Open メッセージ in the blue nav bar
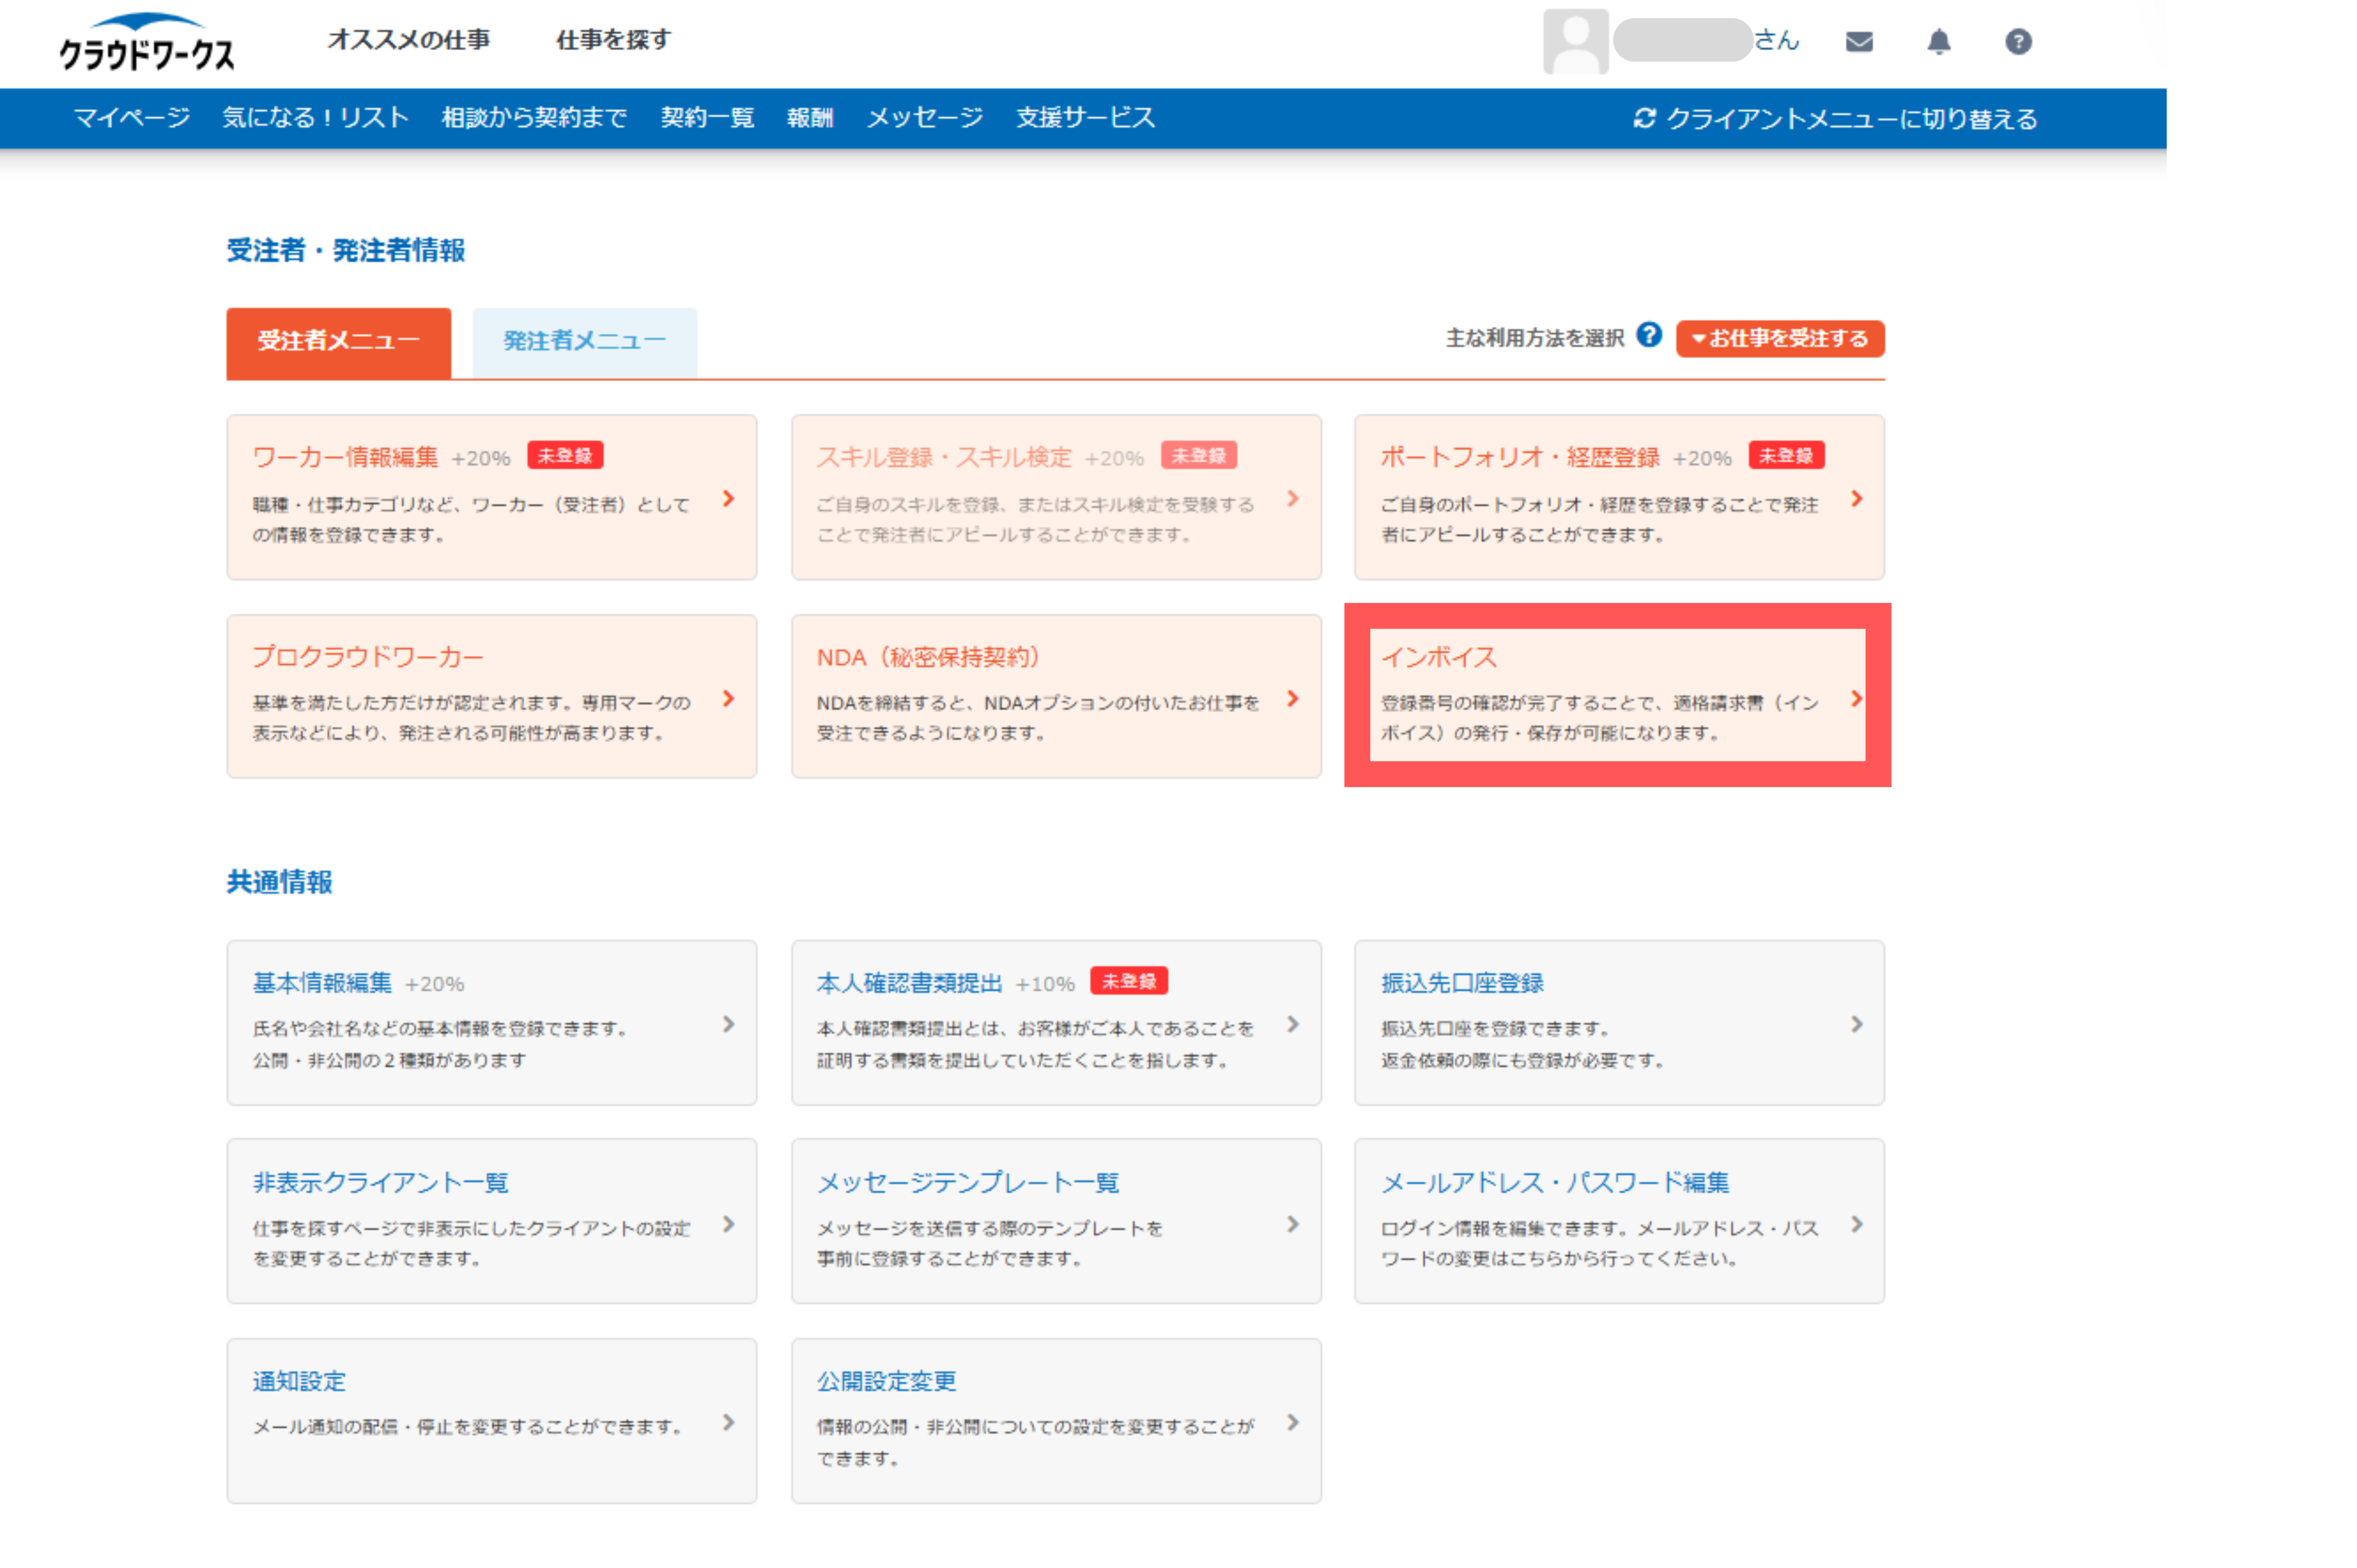The width and height of the screenshot is (2357, 1568). click(925, 118)
